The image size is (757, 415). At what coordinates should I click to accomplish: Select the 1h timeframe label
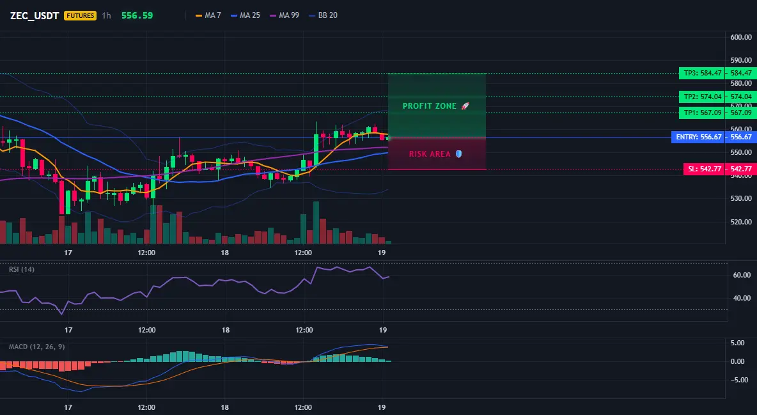click(106, 15)
